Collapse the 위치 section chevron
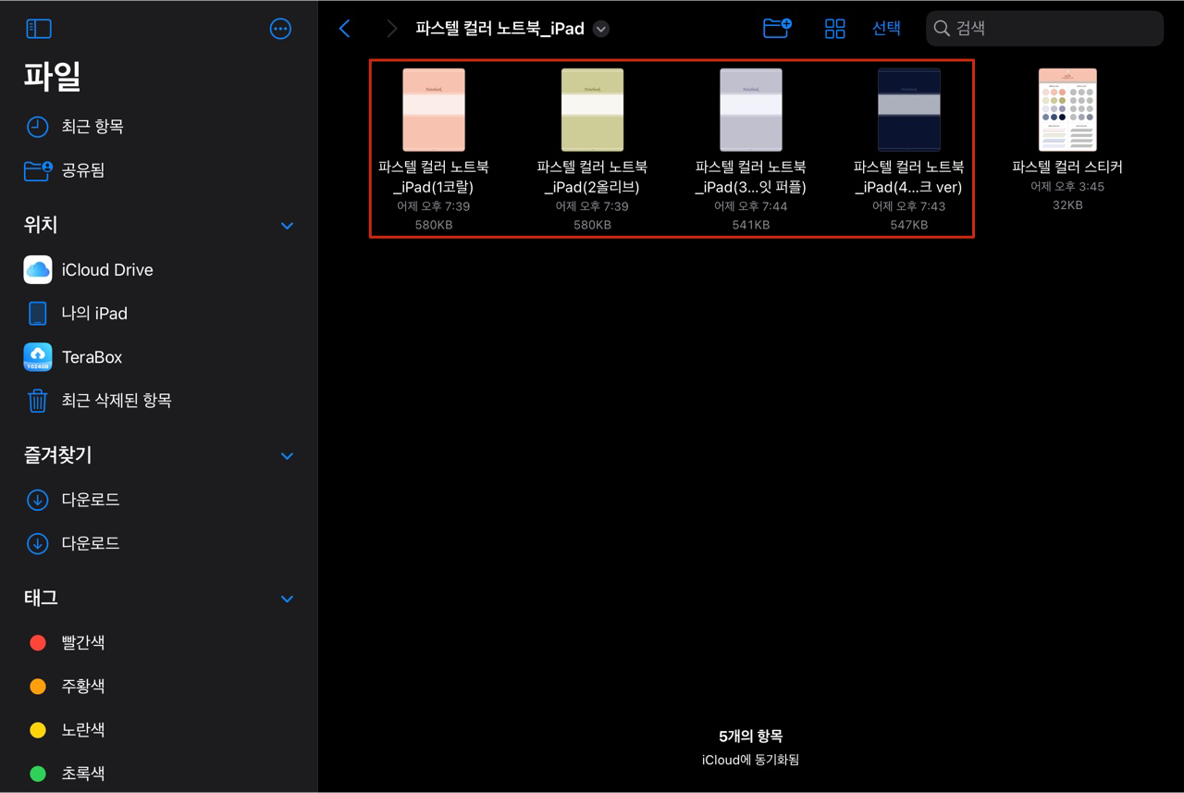Viewport: 1184px width, 793px height. [x=287, y=225]
